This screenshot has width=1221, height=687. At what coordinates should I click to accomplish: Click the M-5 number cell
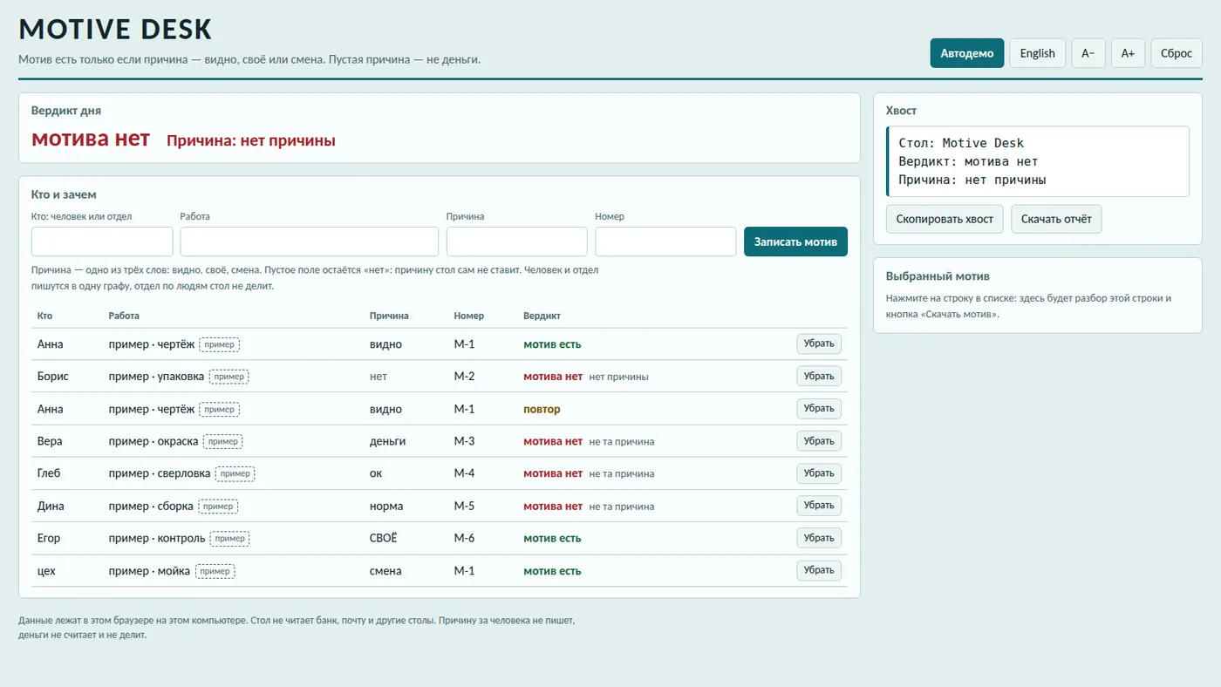(464, 506)
